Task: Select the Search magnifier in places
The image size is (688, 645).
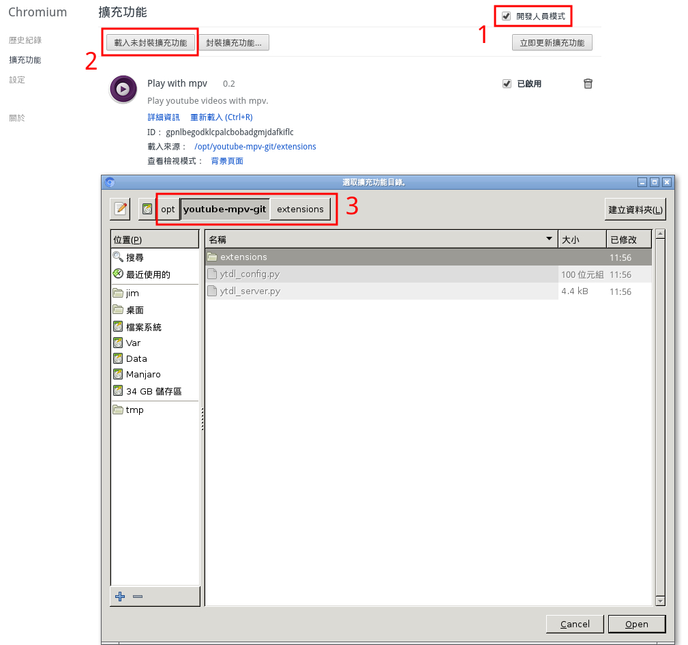Action: (155, 257)
